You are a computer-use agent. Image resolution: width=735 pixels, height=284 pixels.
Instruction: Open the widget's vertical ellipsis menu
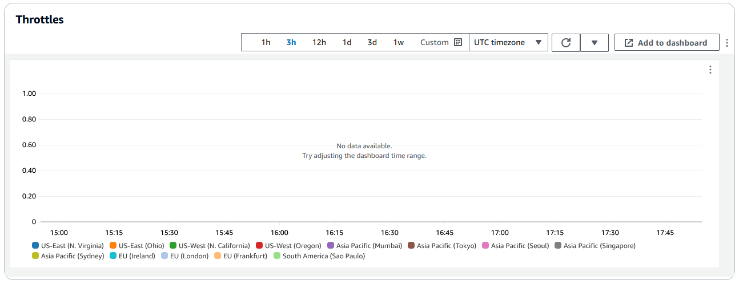[x=710, y=70]
